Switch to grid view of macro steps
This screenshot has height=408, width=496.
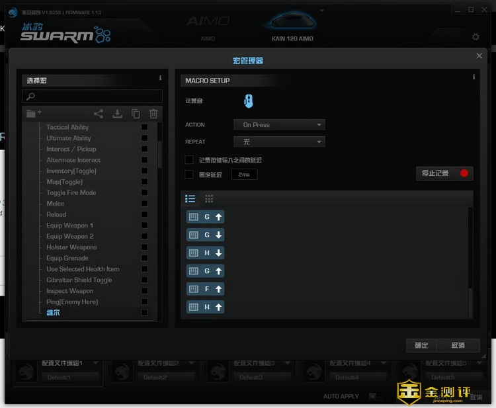click(x=209, y=198)
